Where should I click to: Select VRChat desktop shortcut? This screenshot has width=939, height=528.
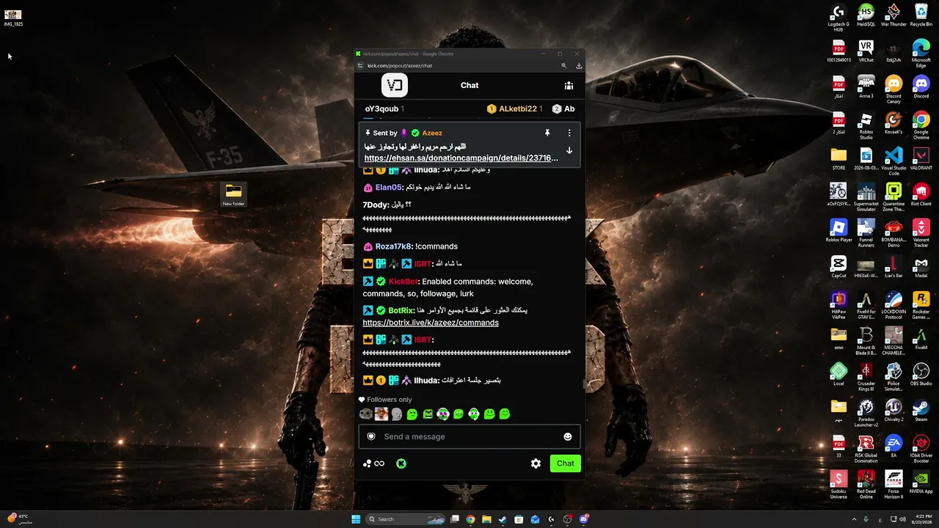[x=866, y=51]
